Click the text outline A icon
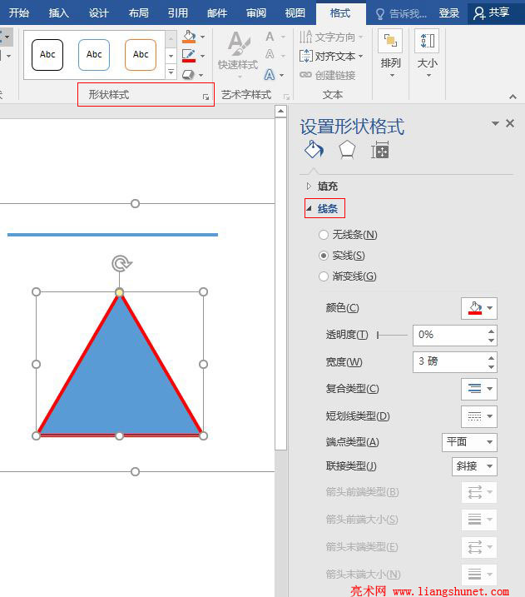The width and height of the screenshot is (525, 597). pyautogui.click(x=270, y=54)
